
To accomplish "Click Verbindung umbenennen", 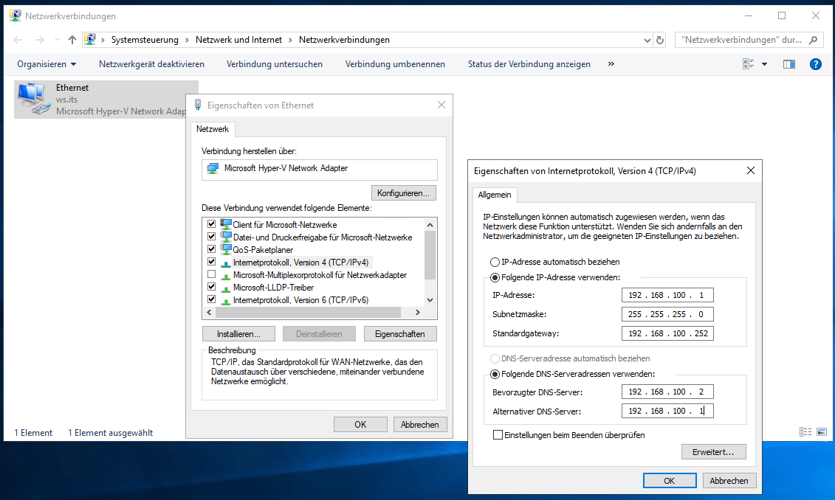I will click(x=395, y=64).
